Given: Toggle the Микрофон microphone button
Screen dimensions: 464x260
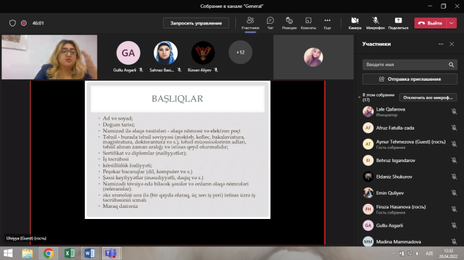Looking at the screenshot, I should click(376, 23).
